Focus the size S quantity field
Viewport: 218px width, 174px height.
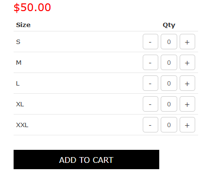(169, 42)
